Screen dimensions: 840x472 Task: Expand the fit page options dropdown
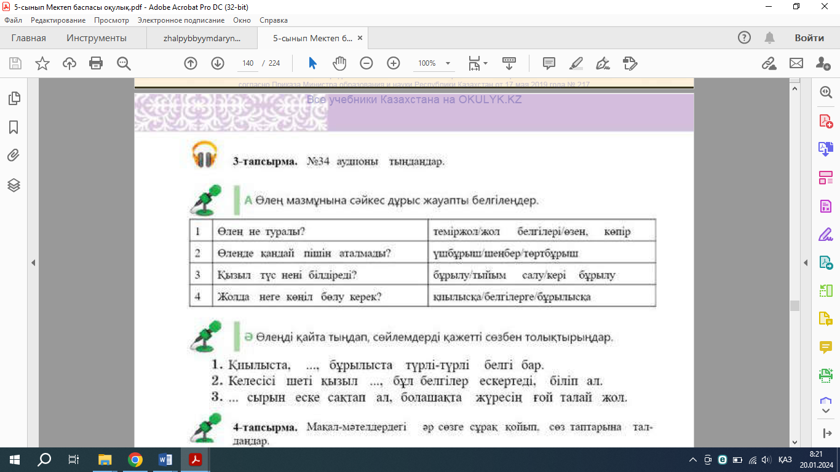(x=486, y=63)
